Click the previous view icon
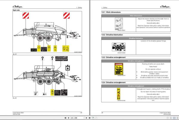 (93, 118)
